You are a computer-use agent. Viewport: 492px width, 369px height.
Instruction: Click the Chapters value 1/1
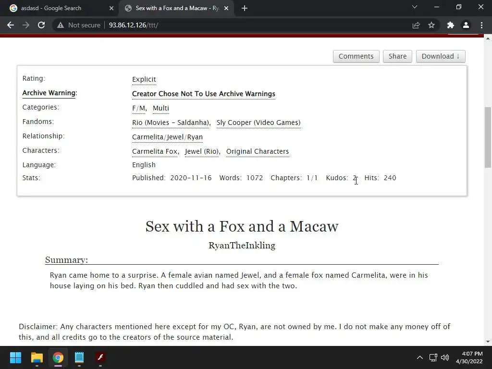pos(312,178)
